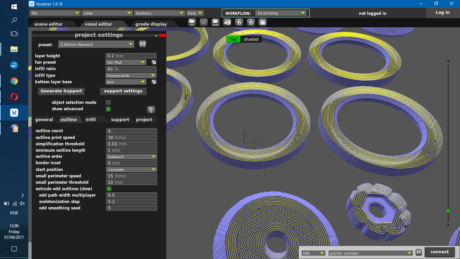Click Generate Support button
The height and width of the screenshot is (259, 460).
pos(61,91)
